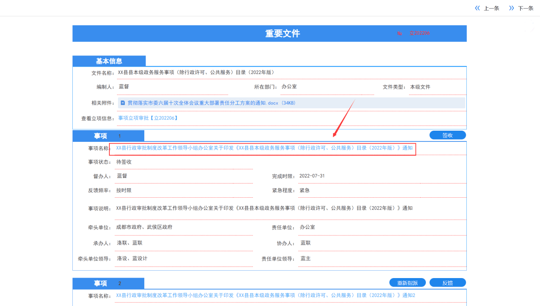Select the 事项 2 section header
The image size is (540, 306).
coord(108,284)
